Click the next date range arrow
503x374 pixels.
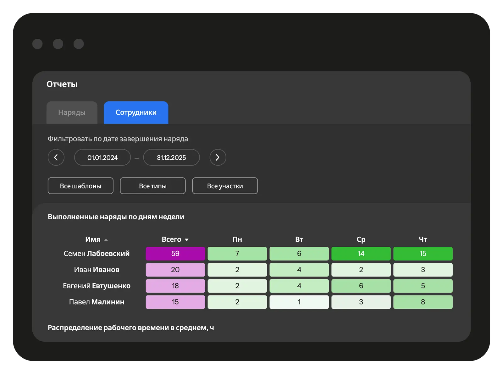(218, 157)
